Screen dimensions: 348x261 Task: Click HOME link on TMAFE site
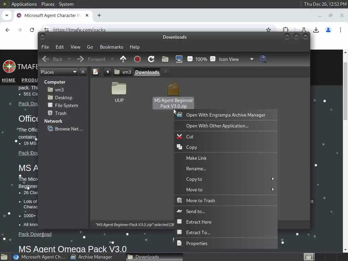[8, 80]
